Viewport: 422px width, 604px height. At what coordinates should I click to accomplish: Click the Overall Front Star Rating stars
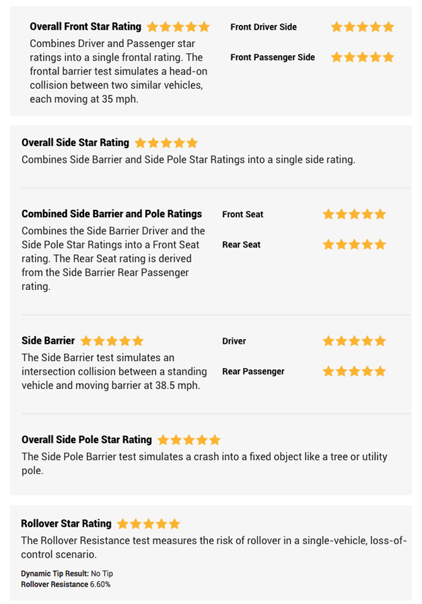click(x=178, y=27)
